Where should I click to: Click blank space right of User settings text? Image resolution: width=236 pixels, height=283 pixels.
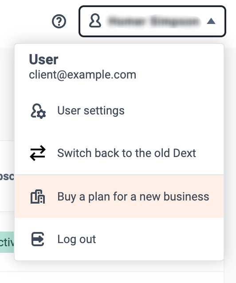coord(173,110)
